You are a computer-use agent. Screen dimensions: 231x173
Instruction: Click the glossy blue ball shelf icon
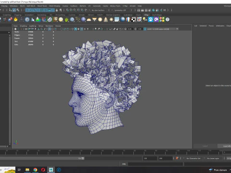(123, 20)
